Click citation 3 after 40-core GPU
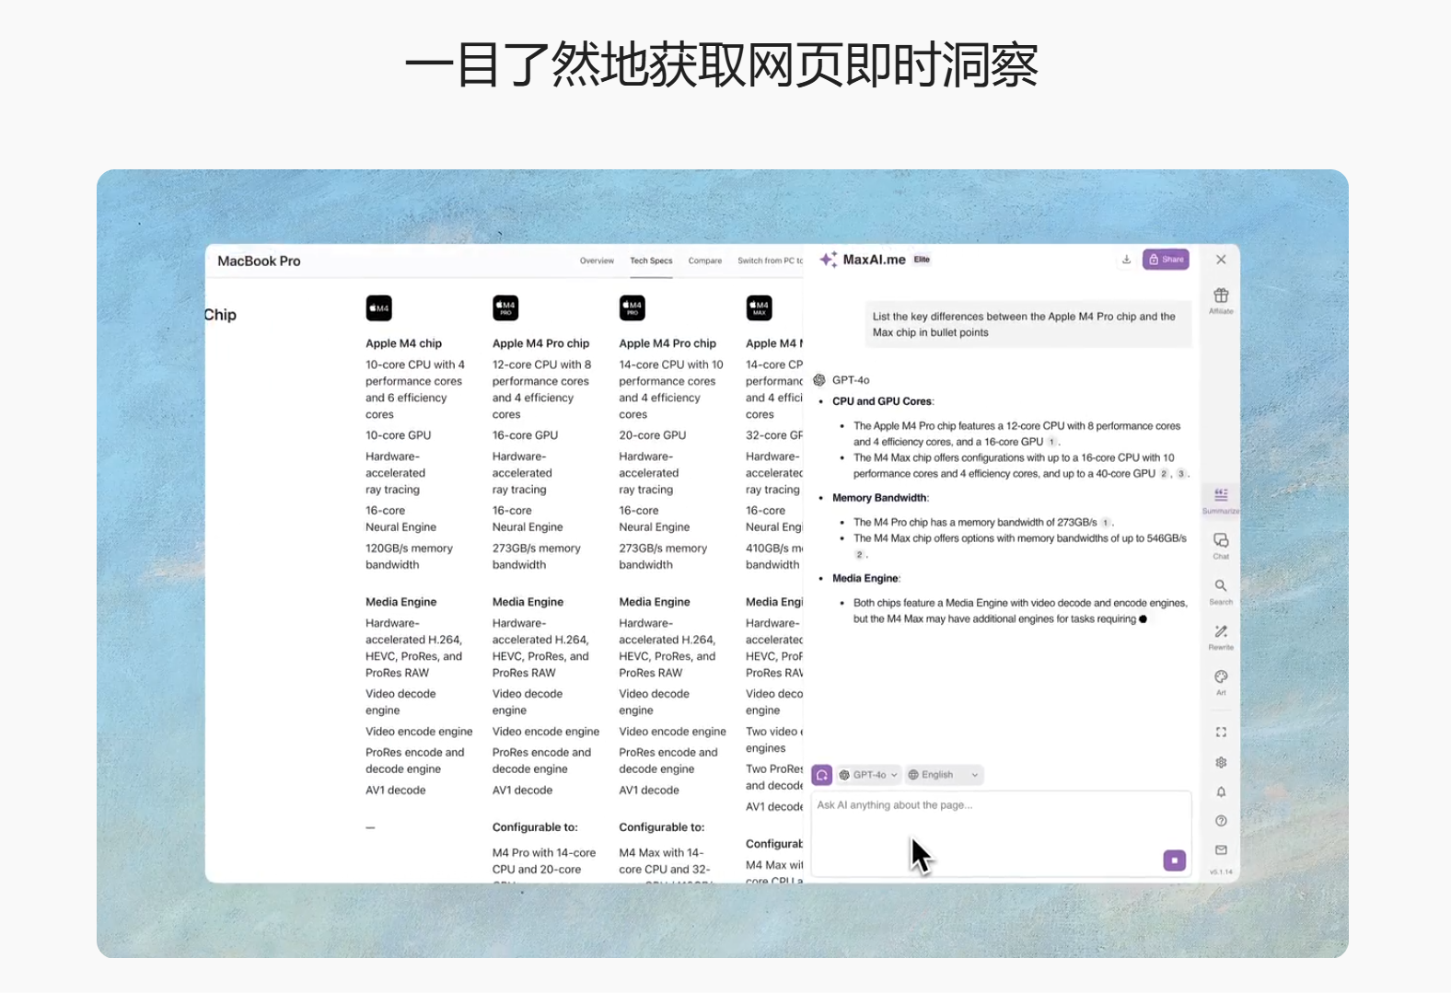This screenshot has height=993, width=1451. click(x=1181, y=474)
